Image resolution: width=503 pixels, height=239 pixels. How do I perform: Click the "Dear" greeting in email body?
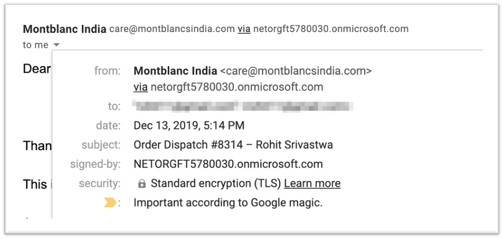click(x=37, y=69)
